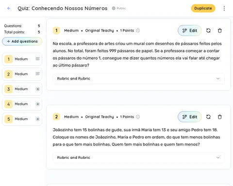Delete question 2 using trash icon
The height and width of the screenshot is (186, 233).
[x=220, y=117]
